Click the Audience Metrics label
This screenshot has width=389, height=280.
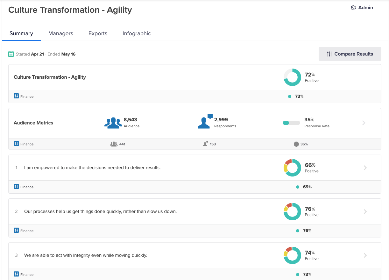click(33, 123)
